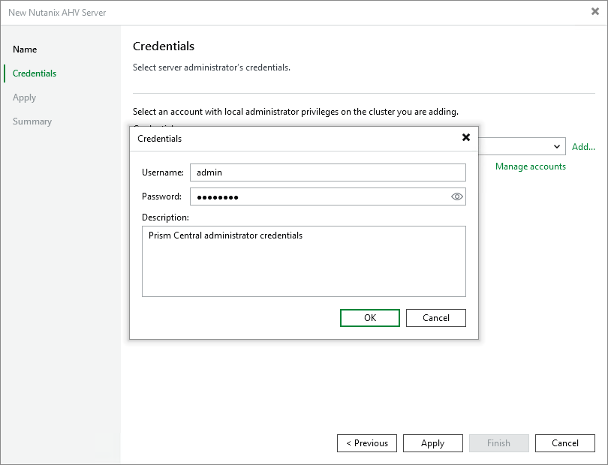This screenshot has width=608, height=465.
Task: Open the credentials selection dropdown
Action: [556, 146]
